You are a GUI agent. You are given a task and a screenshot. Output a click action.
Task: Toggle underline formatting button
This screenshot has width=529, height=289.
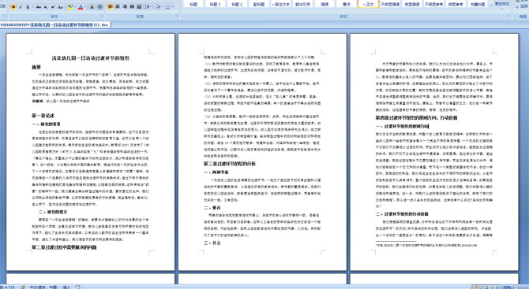pos(28,7)
